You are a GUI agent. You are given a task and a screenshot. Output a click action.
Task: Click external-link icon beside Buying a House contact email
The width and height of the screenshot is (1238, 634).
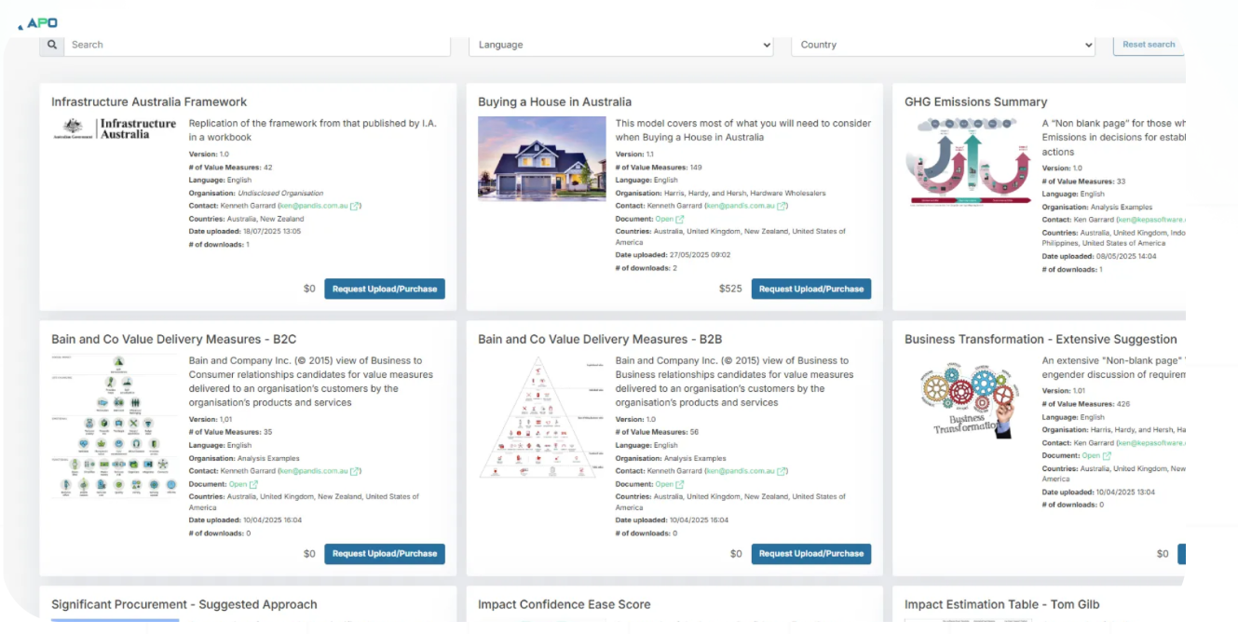point(782,206)
